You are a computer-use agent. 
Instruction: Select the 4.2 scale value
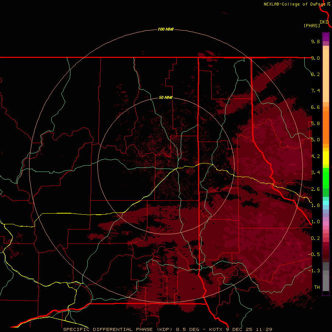(x=315, y=156)
